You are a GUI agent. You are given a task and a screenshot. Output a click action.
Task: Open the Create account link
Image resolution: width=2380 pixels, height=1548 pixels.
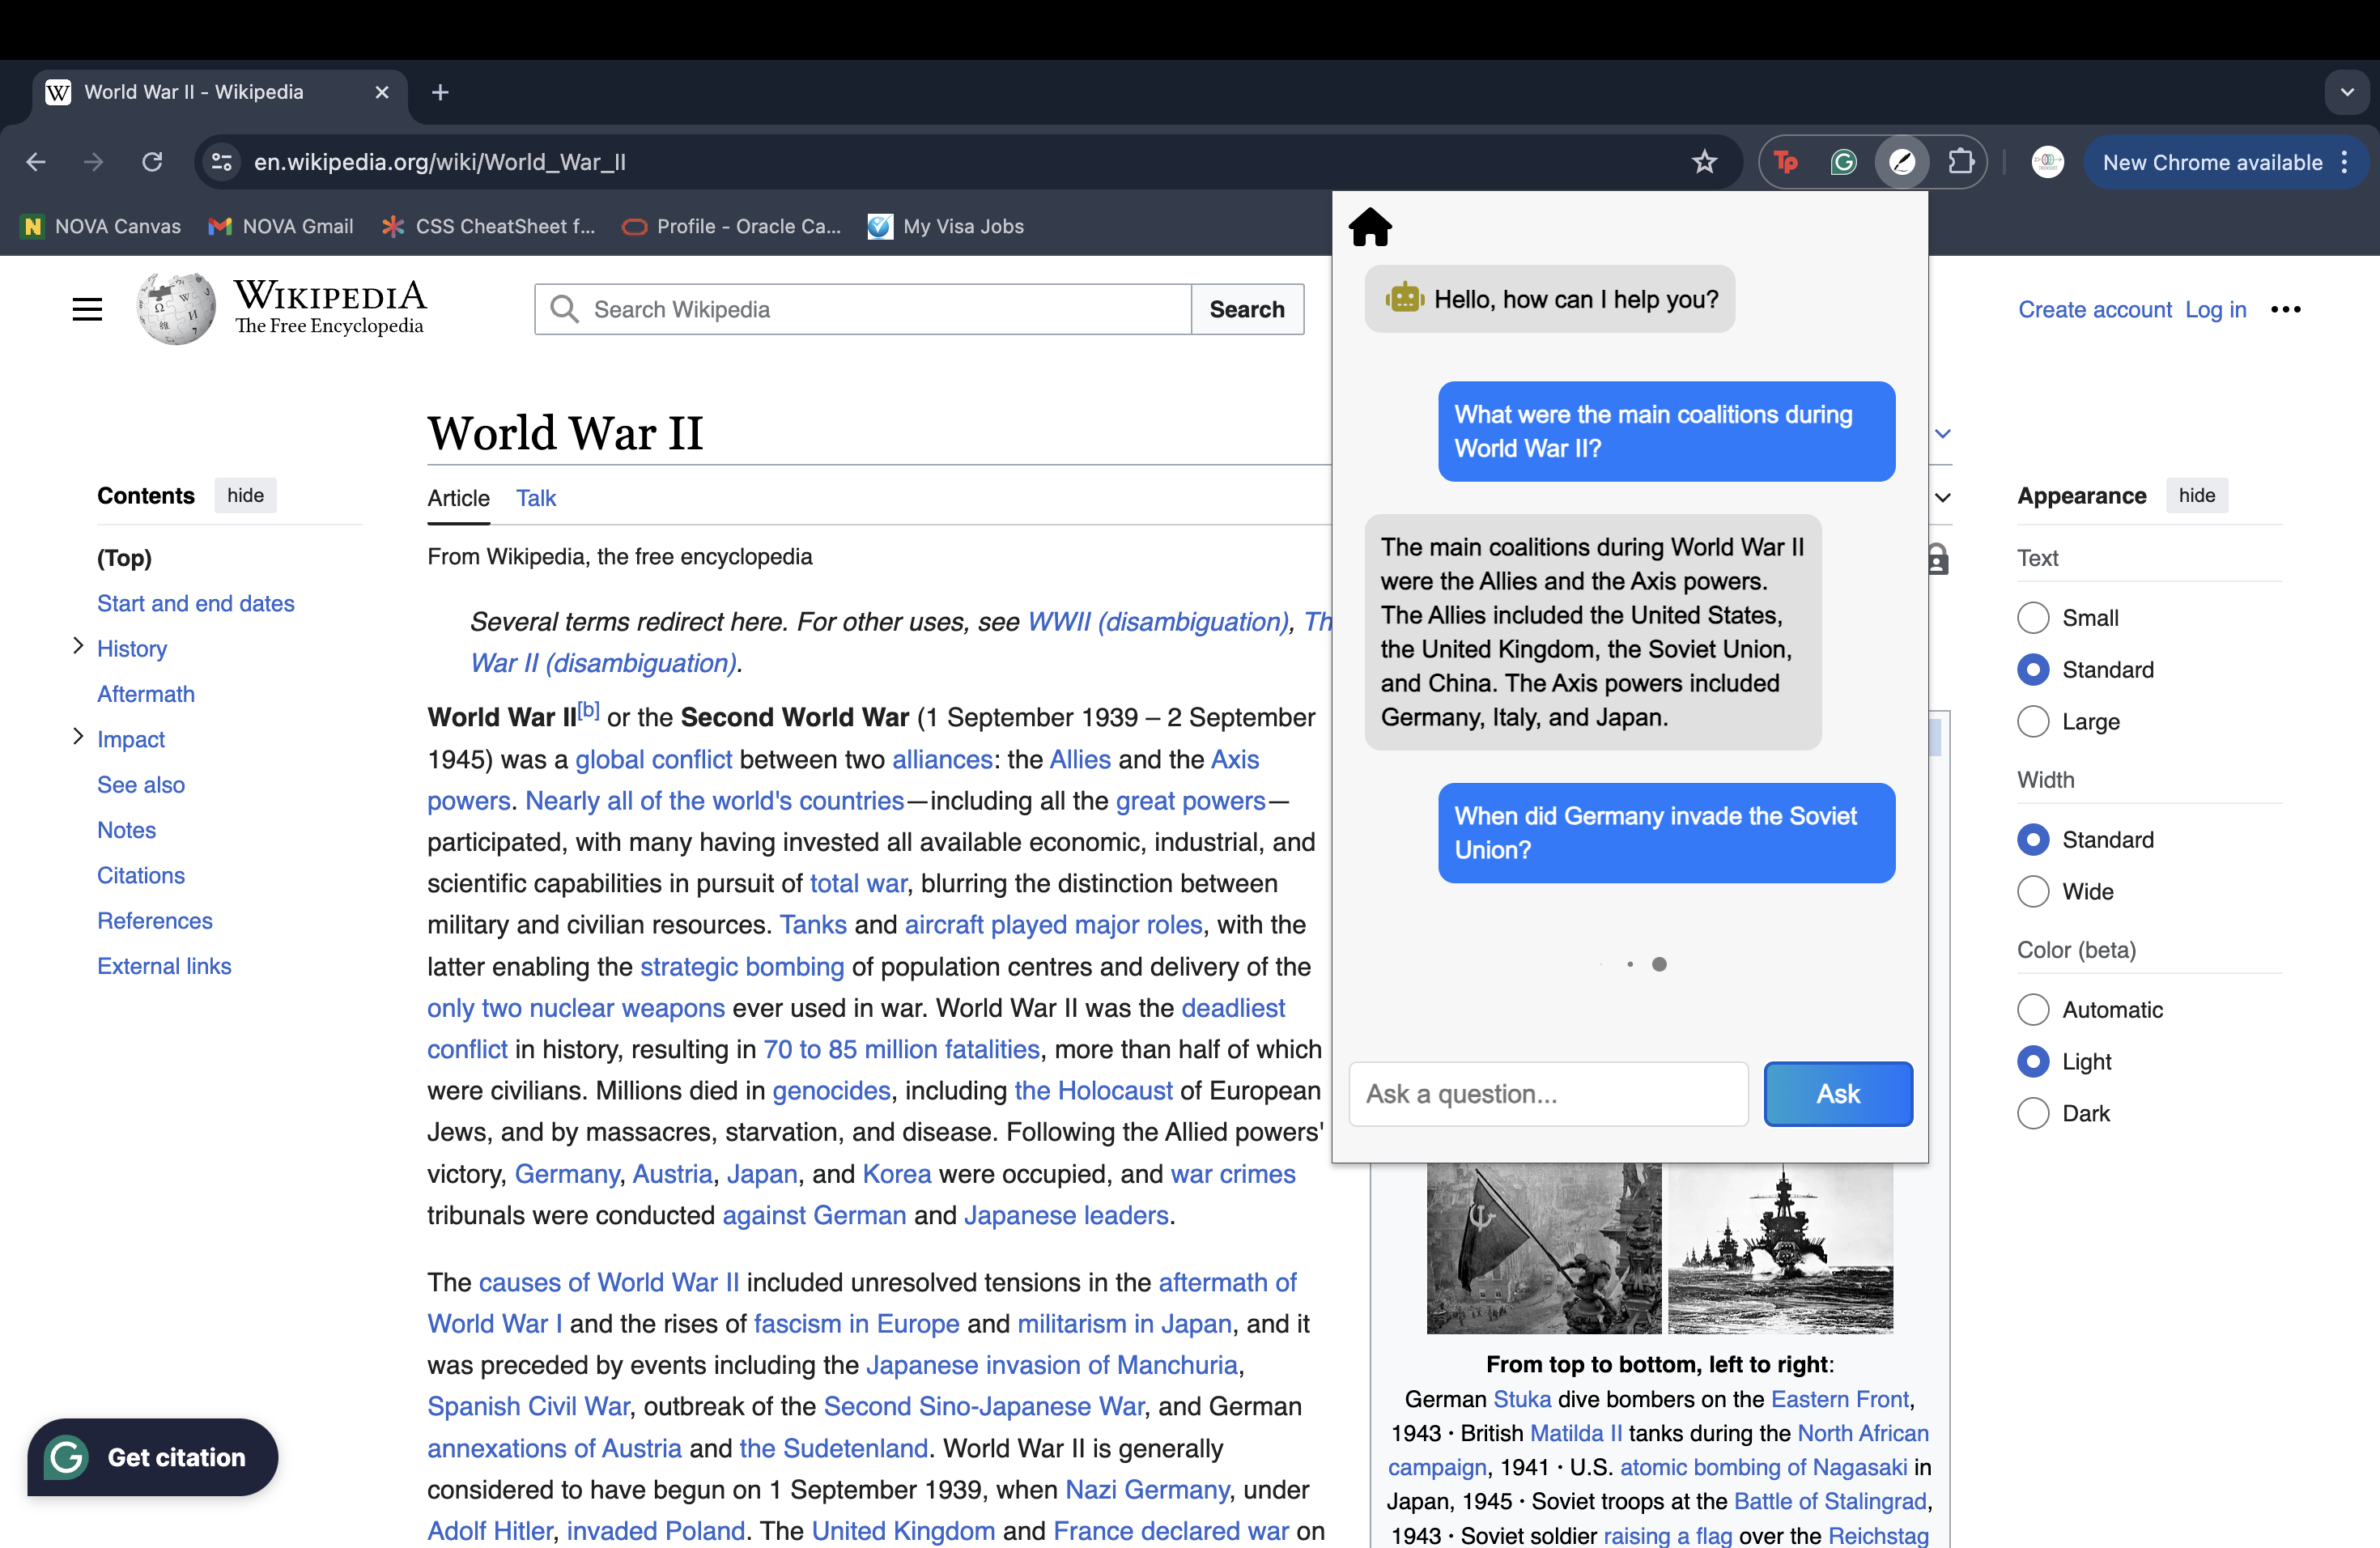click(x=2094, y=309)
